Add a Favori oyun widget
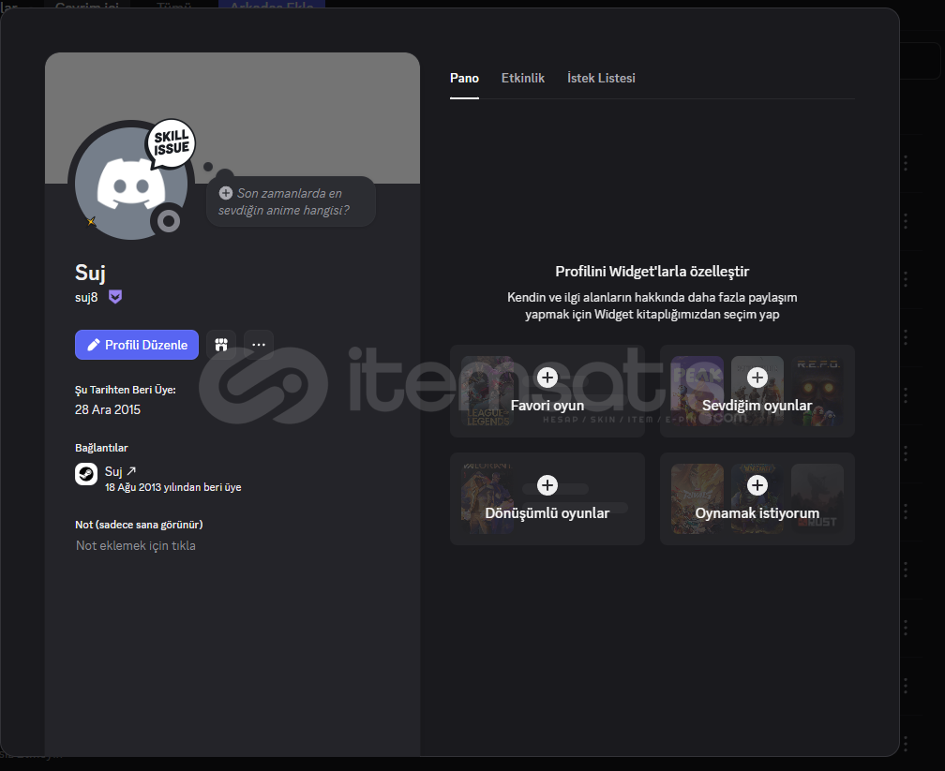 [547, 391]
